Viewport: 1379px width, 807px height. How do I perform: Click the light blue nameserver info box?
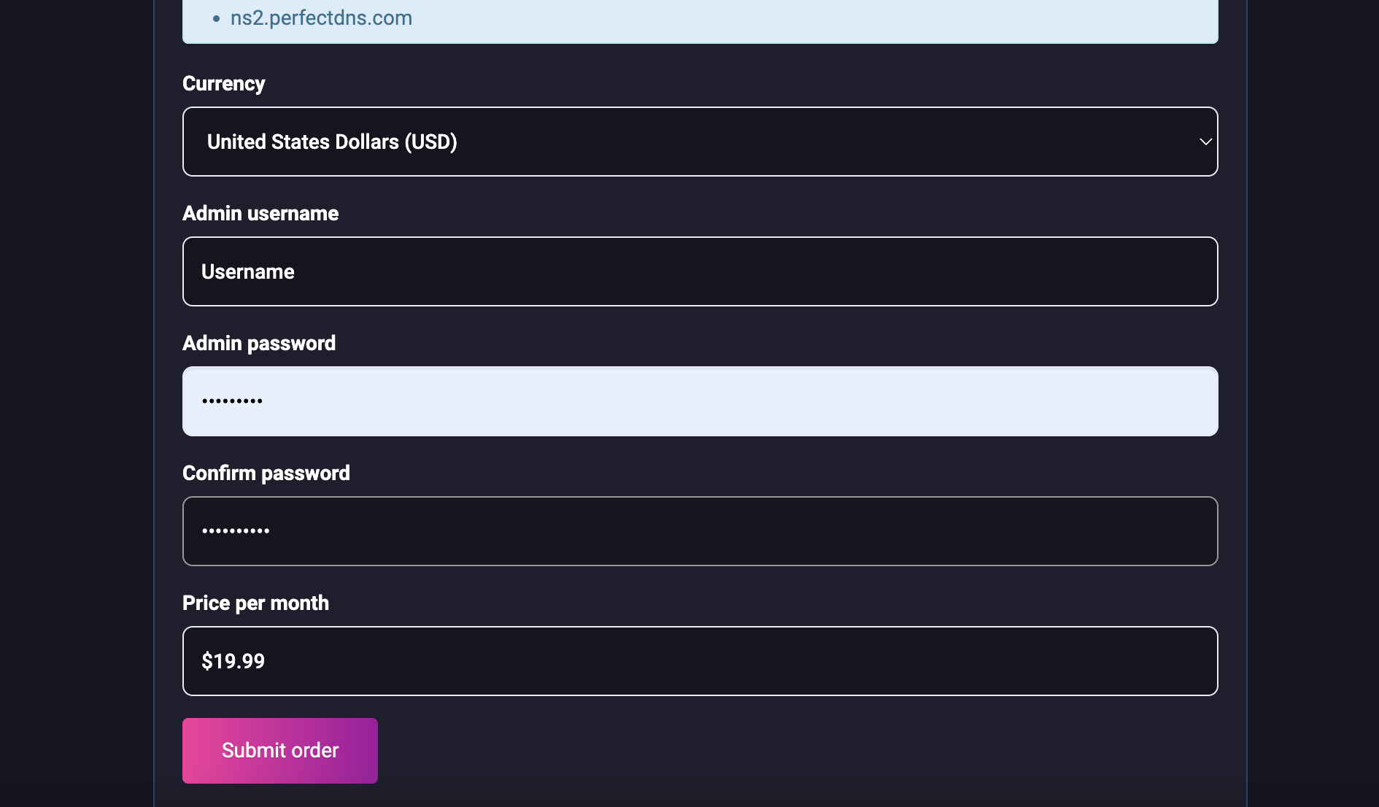[803, 22]
